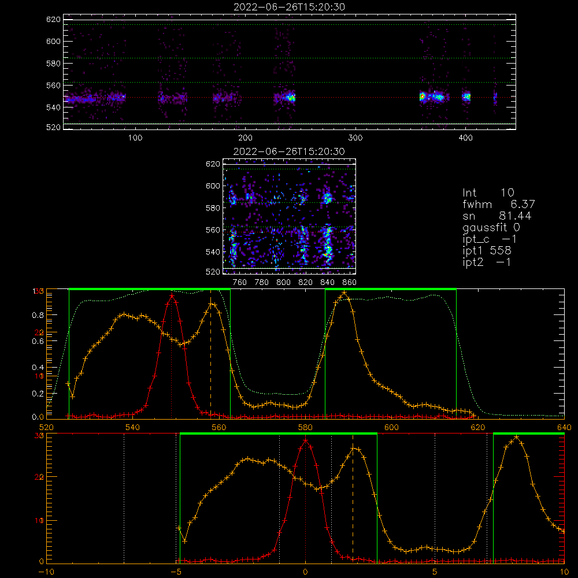Image resolution: width=578 pixels, height=578 pixels.
Task: Click the bright hotspot near x 360 in top spectrogram
Action: point(423,97)
